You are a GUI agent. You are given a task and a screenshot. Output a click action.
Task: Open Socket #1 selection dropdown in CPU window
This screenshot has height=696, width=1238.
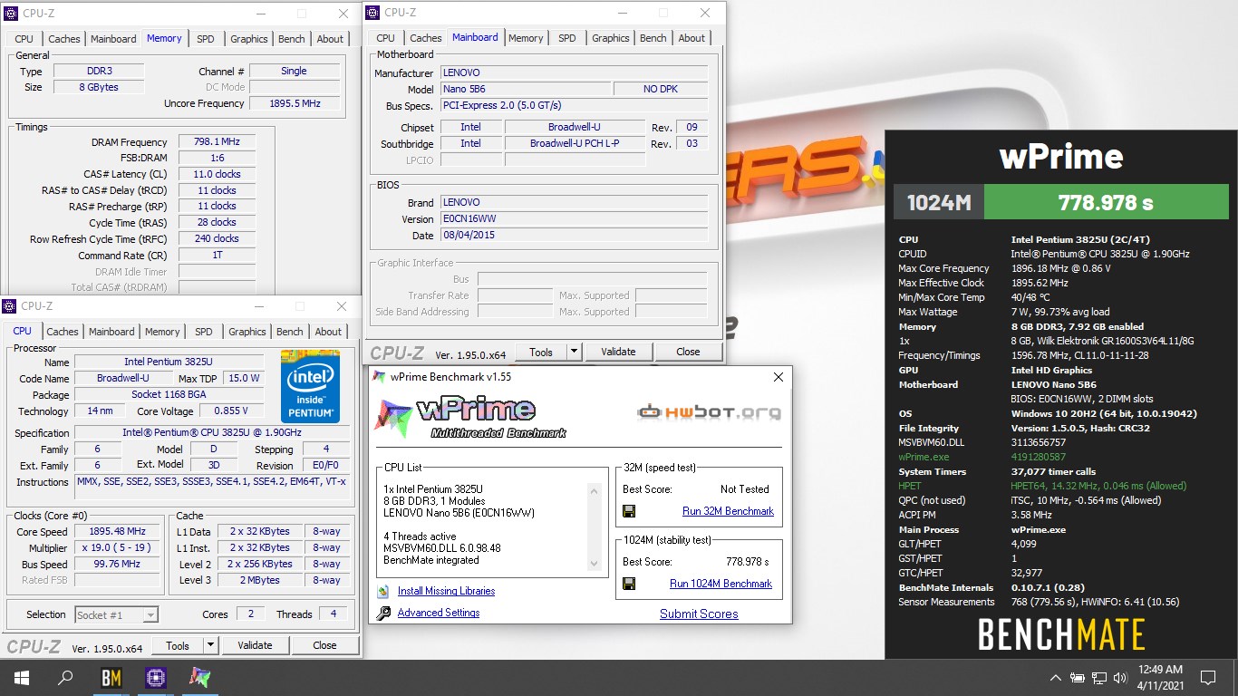point(117,614)
